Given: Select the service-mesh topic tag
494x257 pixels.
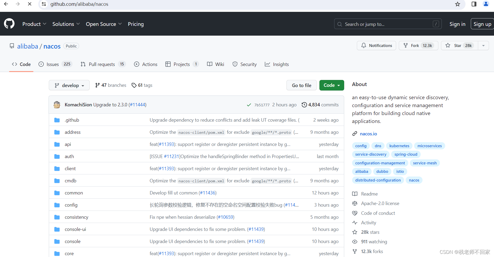Looking at the screenshot, I should click(x=425, y=163).
